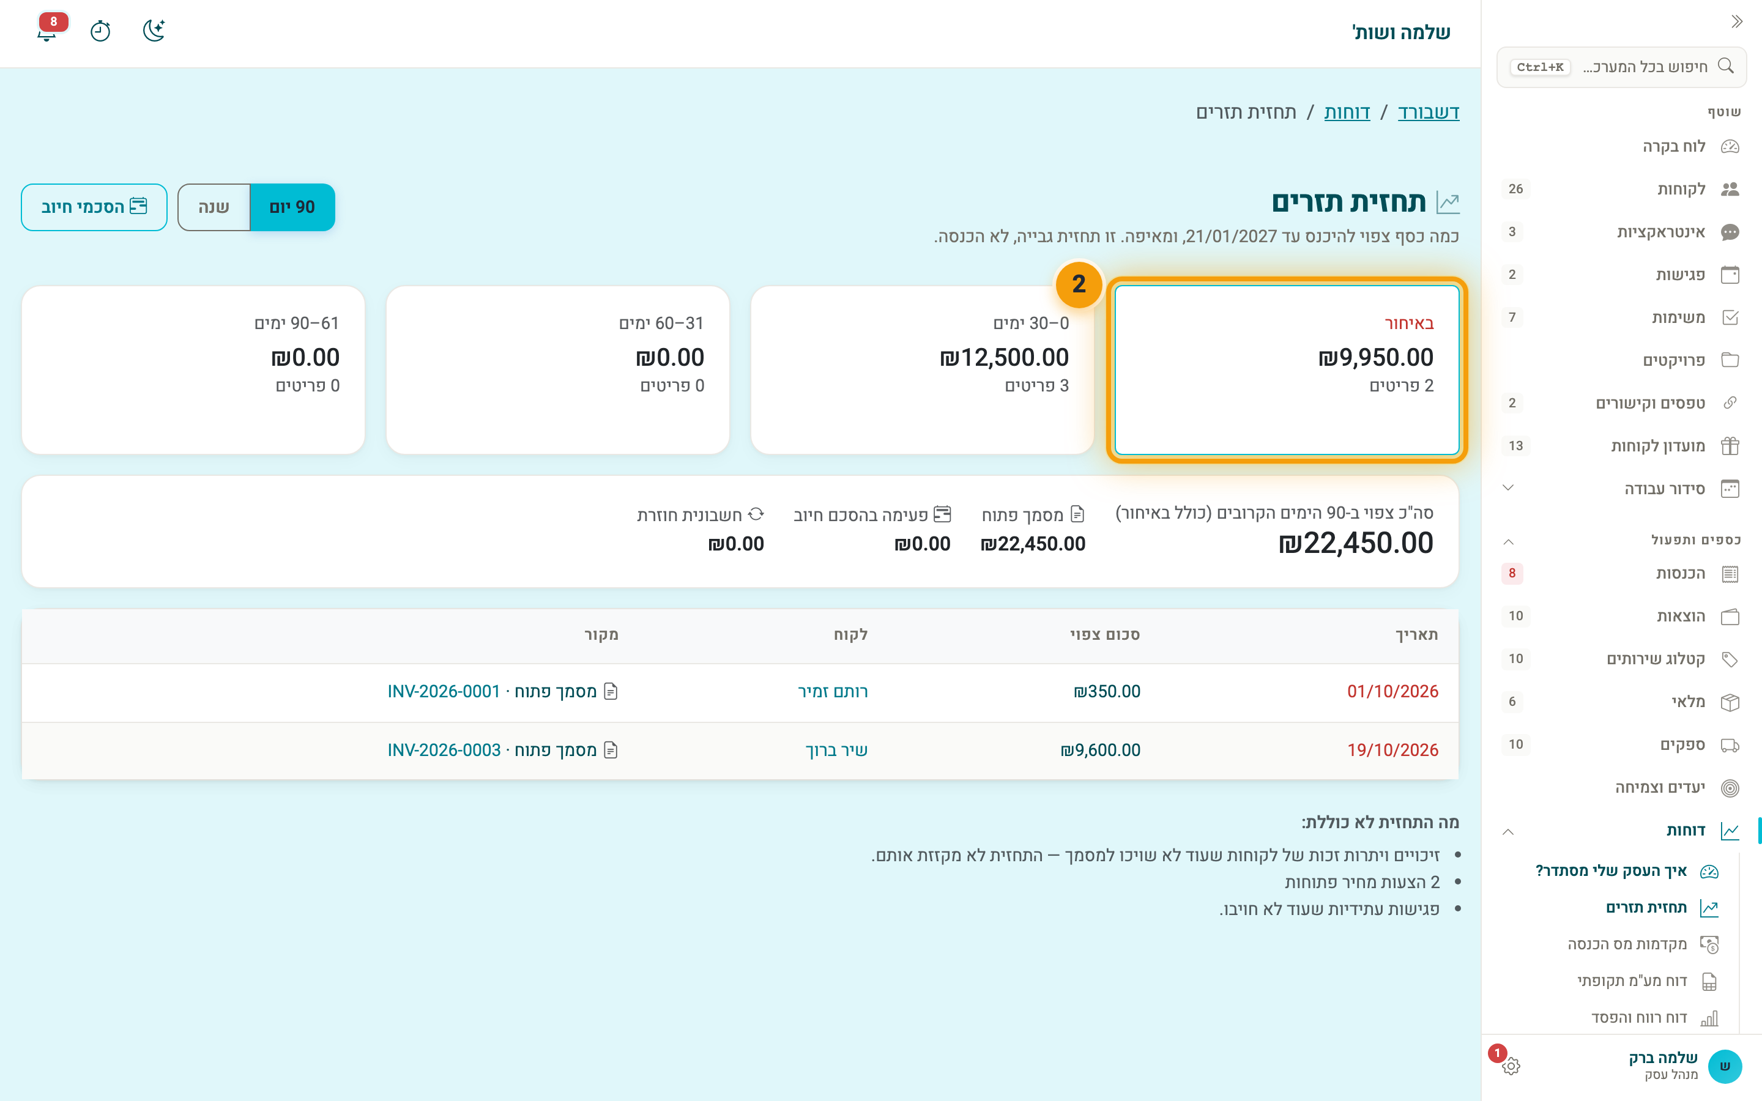Click the שלמה ברק user avatar

[1725, 1067]
